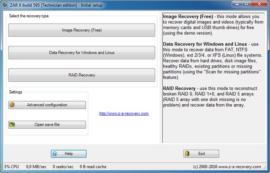Click the 0 seeks/sec status entry

pyautogui.click(x=63, y=167)
